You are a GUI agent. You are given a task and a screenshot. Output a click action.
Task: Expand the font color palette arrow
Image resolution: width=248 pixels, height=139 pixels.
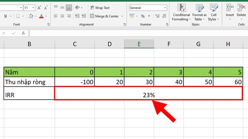point(46,16)
